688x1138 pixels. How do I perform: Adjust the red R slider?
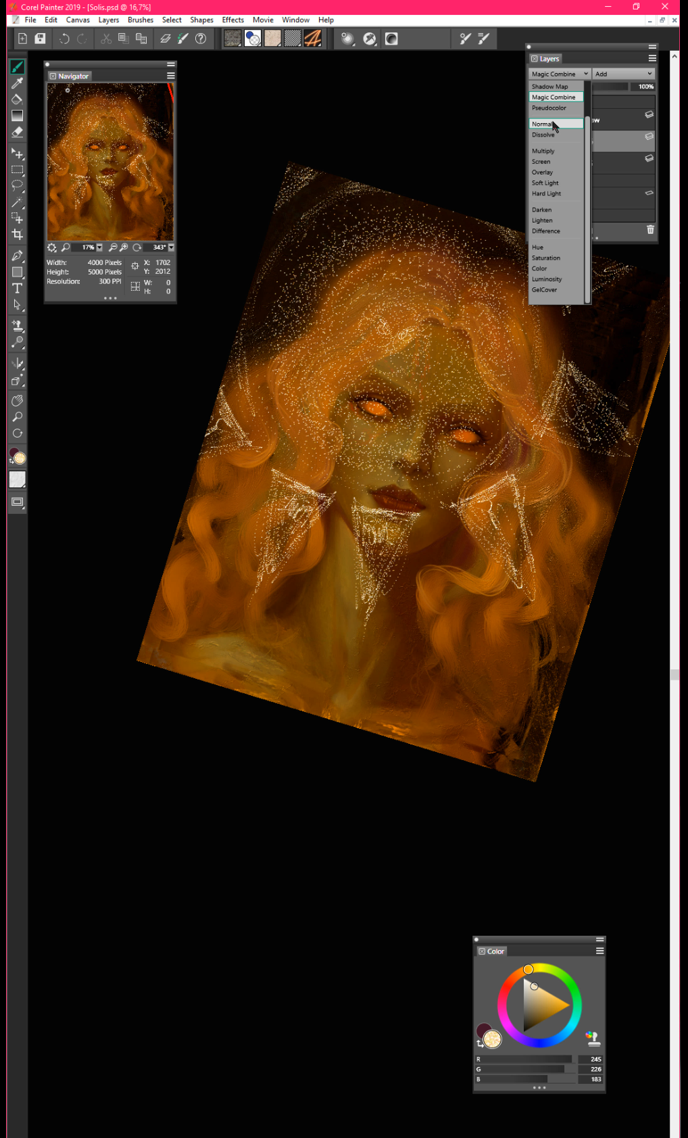point(524,1059)
